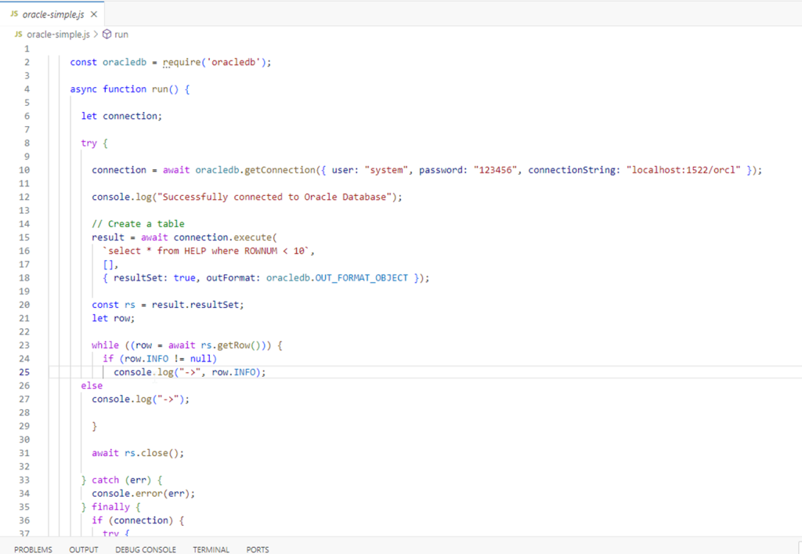Viewport: 802px width, 554px height.
Task: Click the run function cube icon in breadcrumb
Action: point(107,34)
